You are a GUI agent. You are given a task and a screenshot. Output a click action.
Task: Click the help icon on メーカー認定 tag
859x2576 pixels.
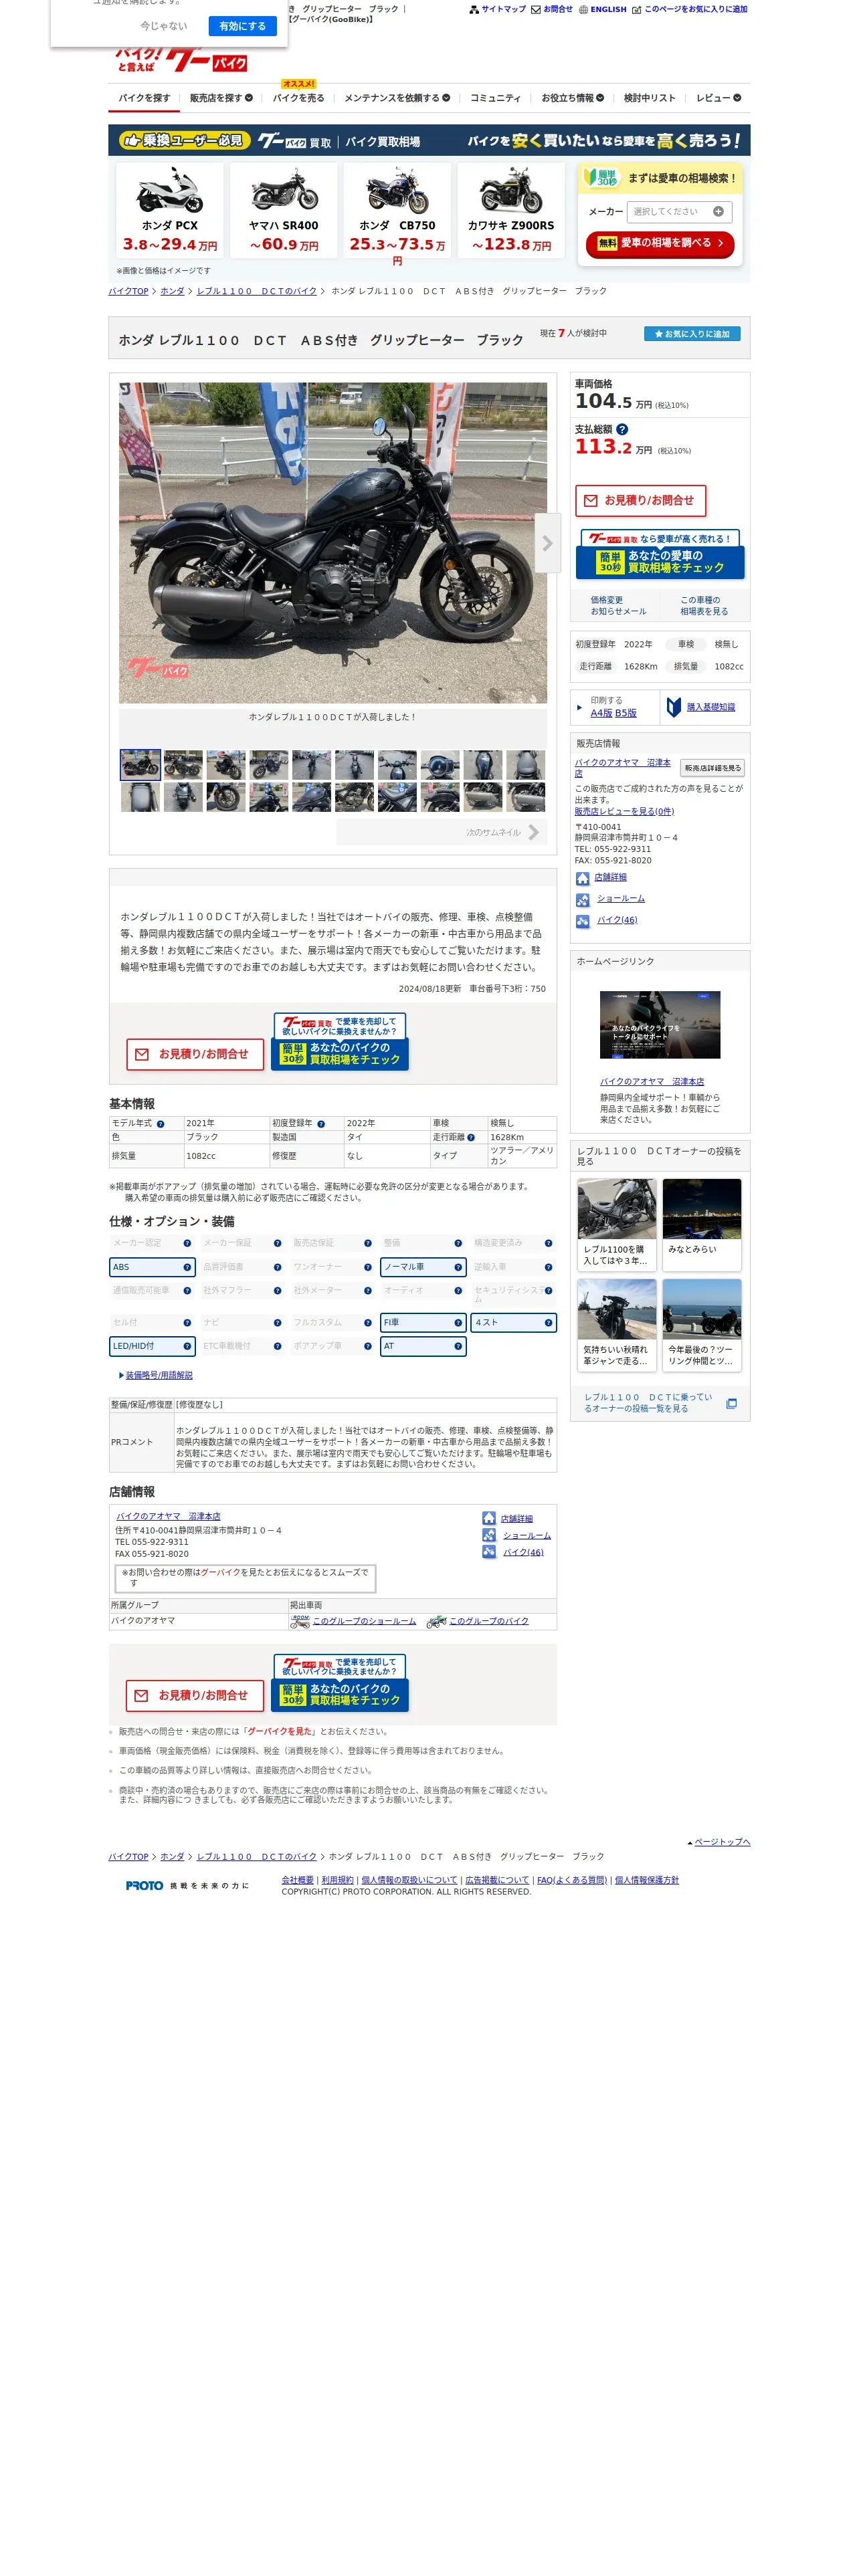click(x=187, y=1243)
